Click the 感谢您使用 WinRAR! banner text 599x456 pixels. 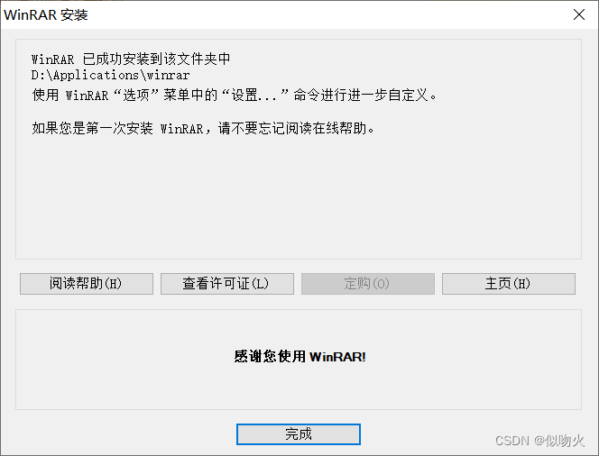[x=299, y=356]
